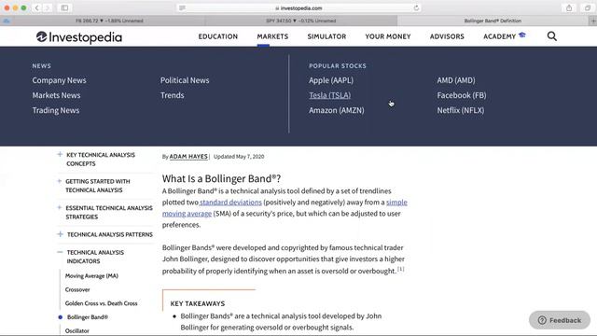Open Facebook (FB) stock link
Image resolution: width=597 pixels, height=336 pixels.
462,95
